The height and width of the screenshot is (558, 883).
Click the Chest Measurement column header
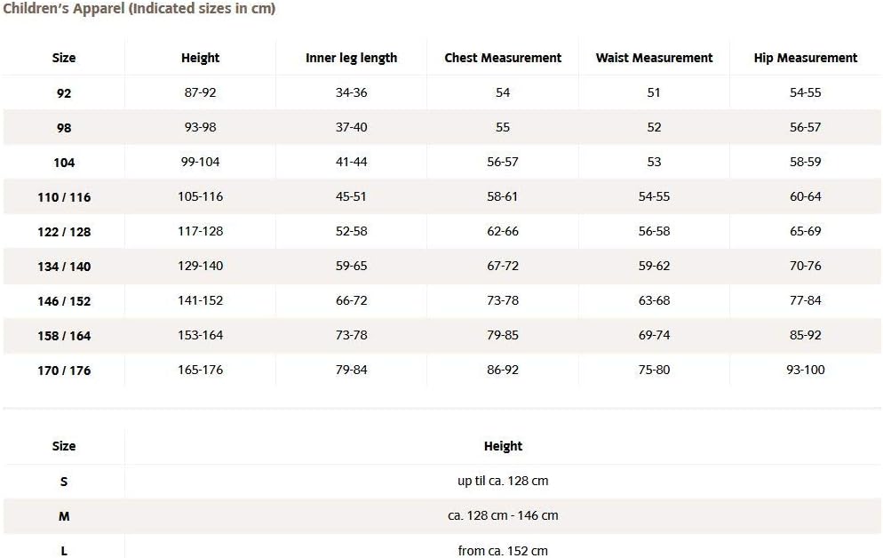503,58
